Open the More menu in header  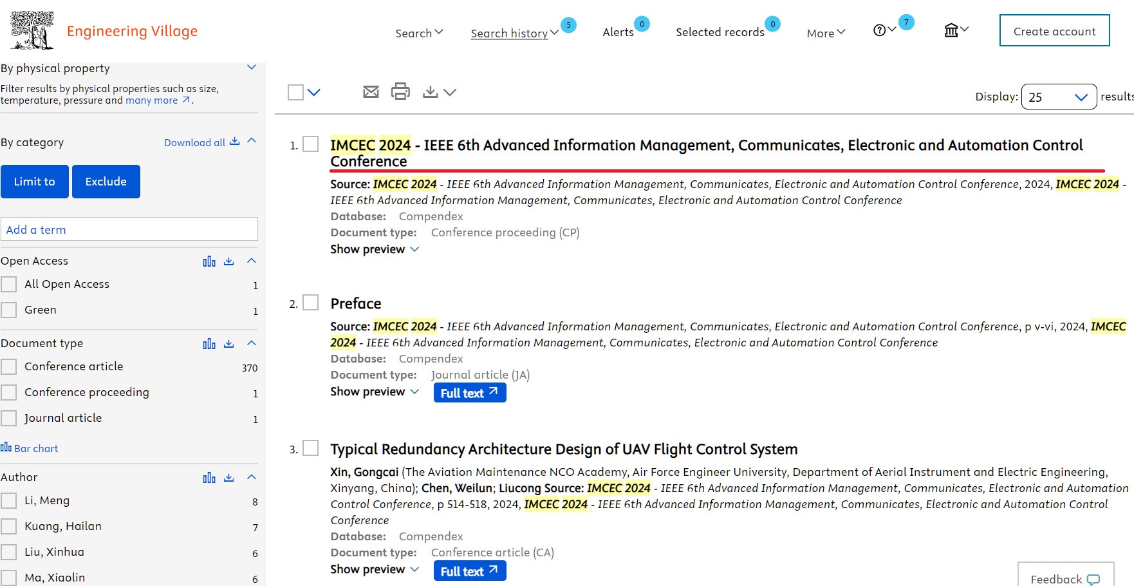tap(826, 33)
